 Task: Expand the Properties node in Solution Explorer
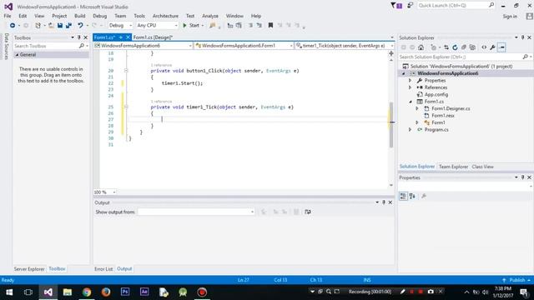410,81
